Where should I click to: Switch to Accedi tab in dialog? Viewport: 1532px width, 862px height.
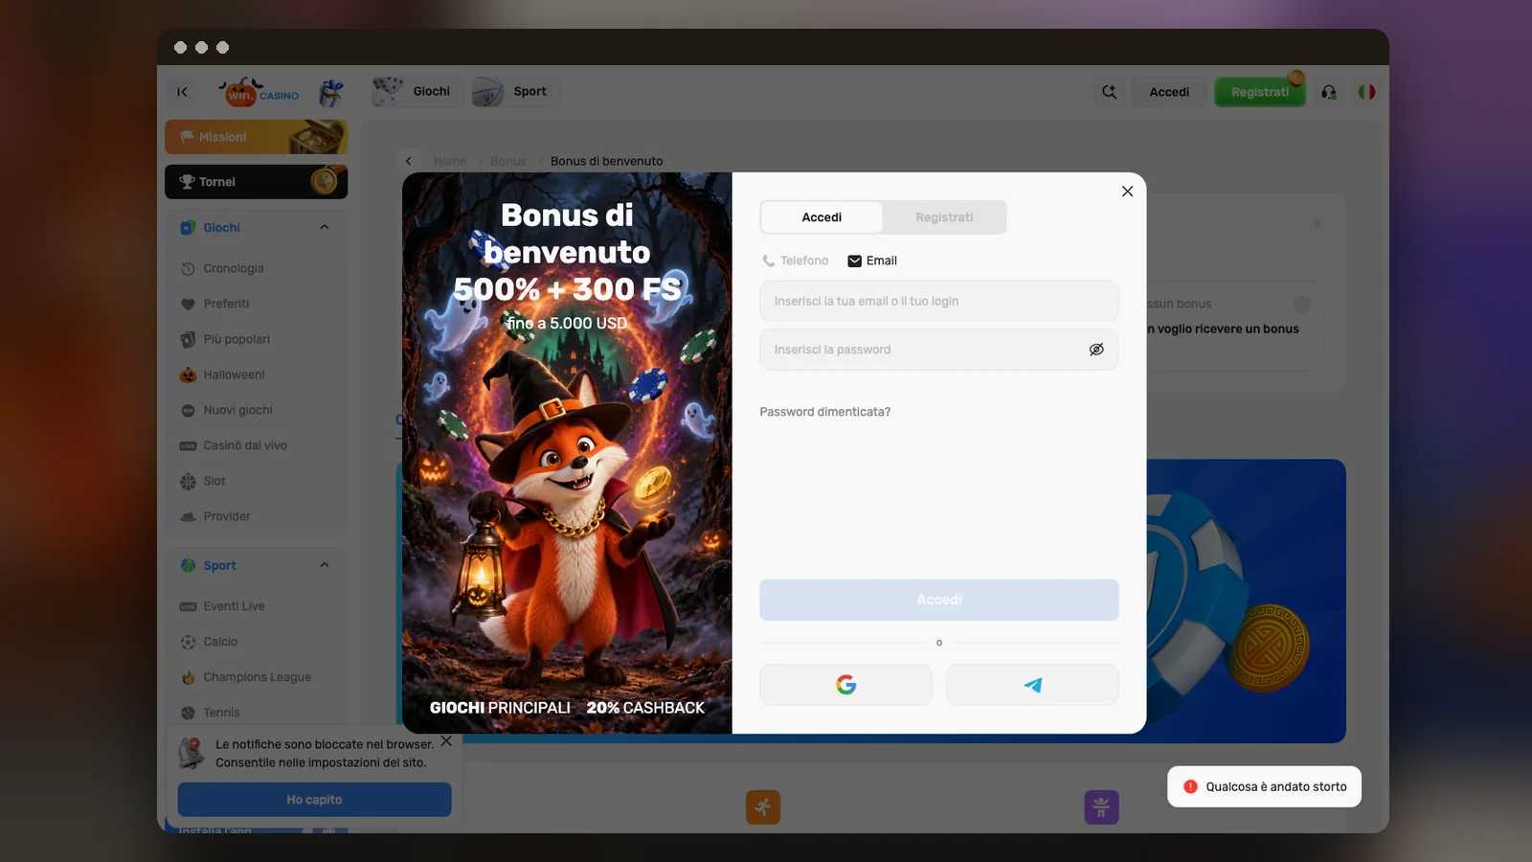(822, 217)
